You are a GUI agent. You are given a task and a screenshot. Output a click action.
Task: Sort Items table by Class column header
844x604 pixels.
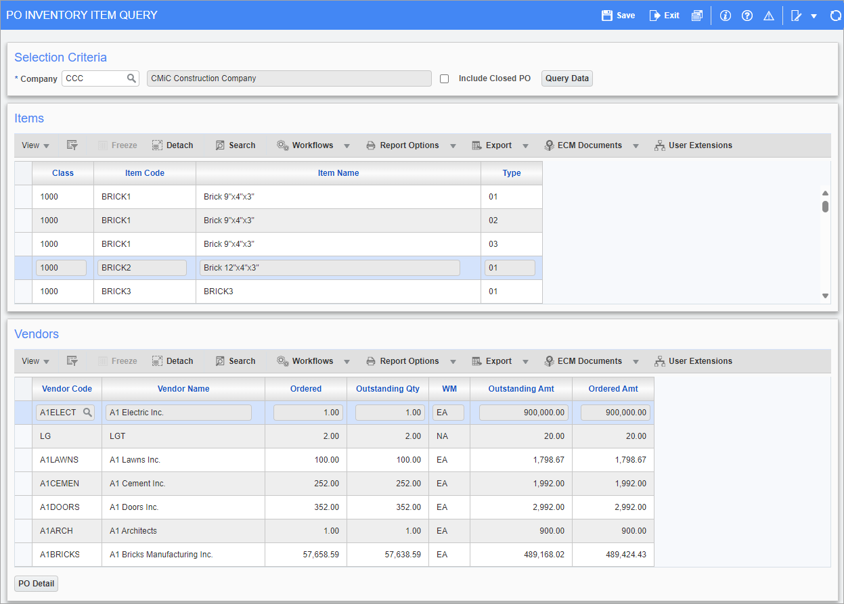click(x=63, y=173)
